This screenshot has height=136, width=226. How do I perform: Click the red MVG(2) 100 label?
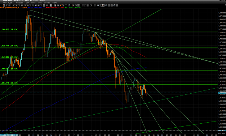[x=55, y=8]
